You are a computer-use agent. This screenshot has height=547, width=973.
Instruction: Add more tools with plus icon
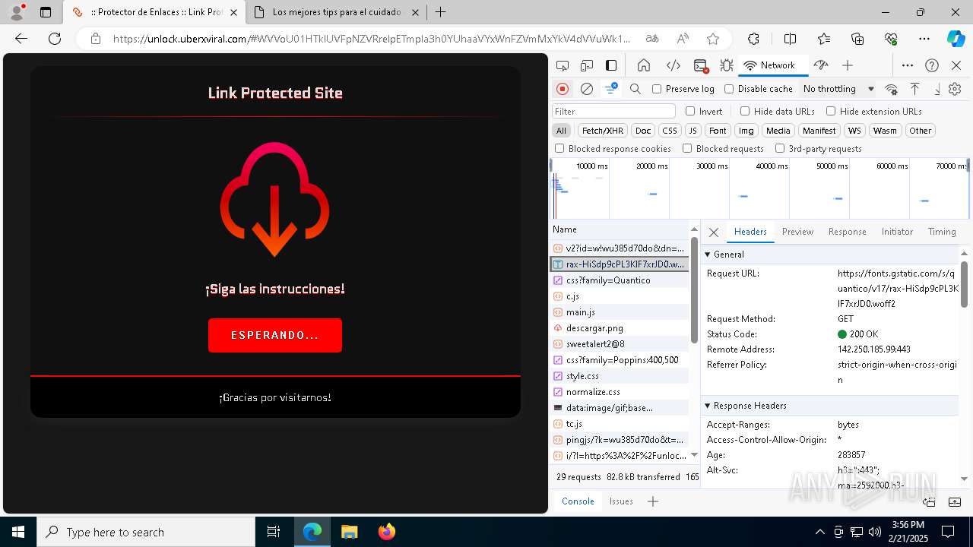click(848, 65)
